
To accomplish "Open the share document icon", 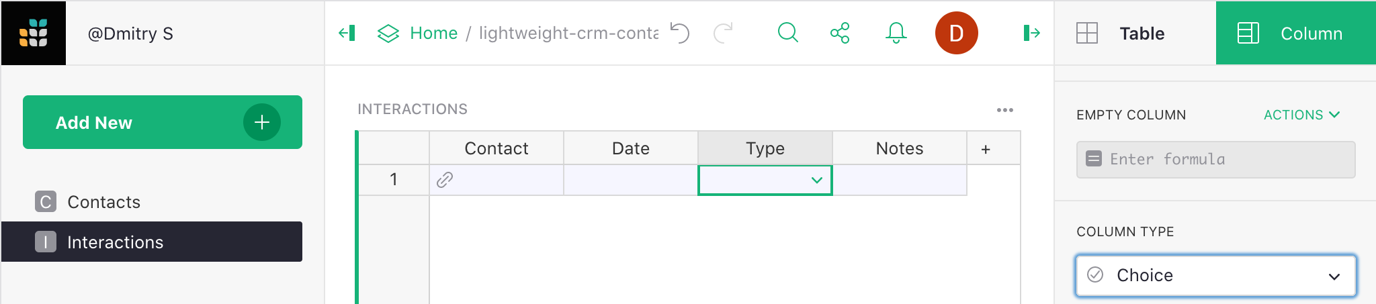I will pyautogui.click(x=840, y=33).
